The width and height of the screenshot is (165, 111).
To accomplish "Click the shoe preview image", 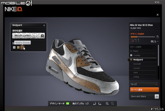I will point(82,67).
